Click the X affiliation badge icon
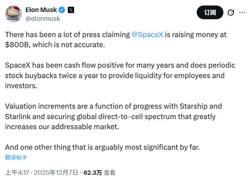Image resolution: width=250 pixels, height=179 pixels. point(71,9)
